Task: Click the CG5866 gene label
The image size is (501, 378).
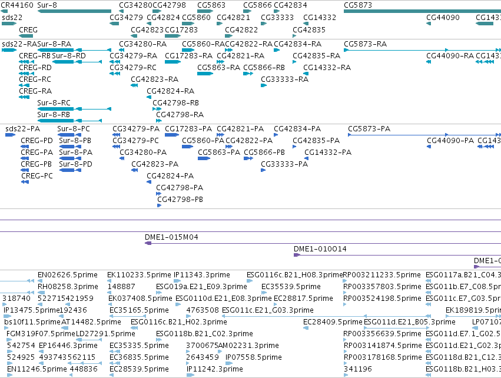Action: click(257, 5)
